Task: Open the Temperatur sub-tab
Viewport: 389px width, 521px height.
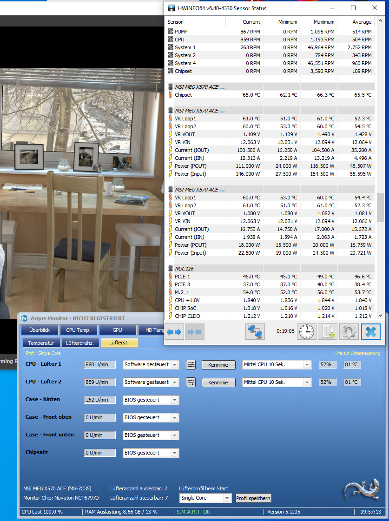Action: [41, 343]
